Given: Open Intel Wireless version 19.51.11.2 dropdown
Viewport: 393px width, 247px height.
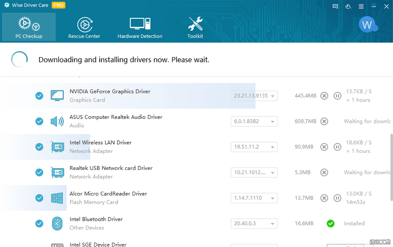Looking at the screenshot, I should tap(254, 147).
